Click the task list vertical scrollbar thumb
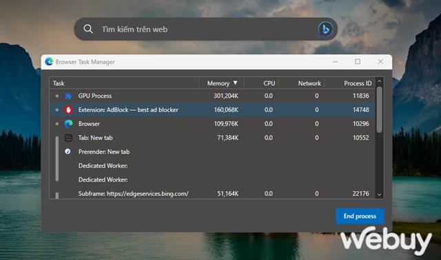Viewport: 441px width, 260px height. point(380,109)
